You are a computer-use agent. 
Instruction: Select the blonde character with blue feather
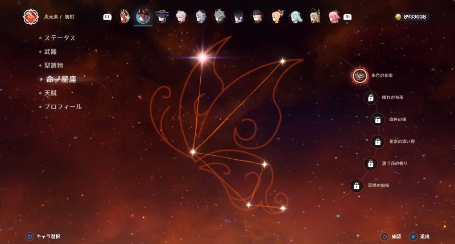pyautogui.click(x=315, y=16)
